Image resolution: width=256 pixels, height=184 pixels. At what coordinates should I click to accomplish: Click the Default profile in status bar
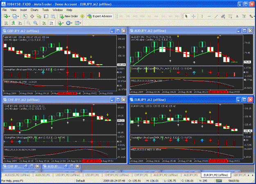point(80,181)
